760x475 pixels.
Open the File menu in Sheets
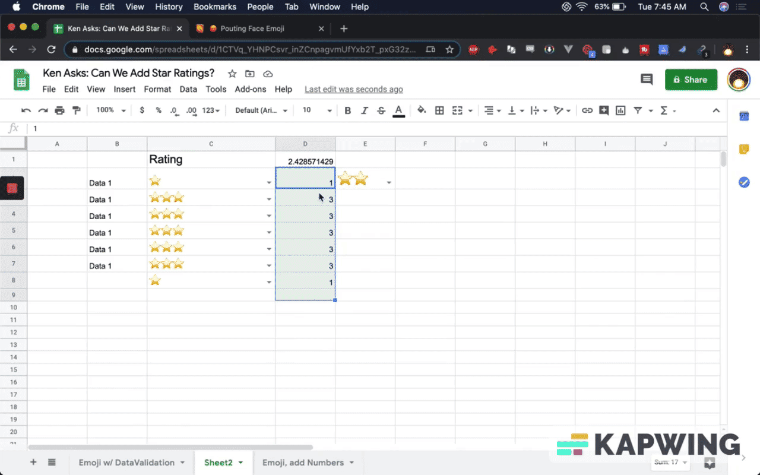(x=49, y=89)
